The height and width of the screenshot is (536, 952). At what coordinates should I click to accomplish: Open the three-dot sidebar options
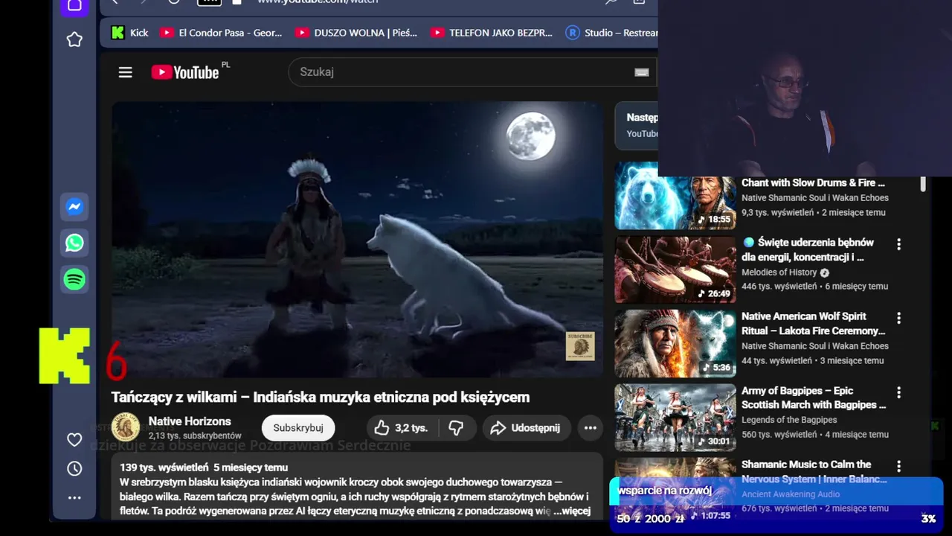coord(74,497)
